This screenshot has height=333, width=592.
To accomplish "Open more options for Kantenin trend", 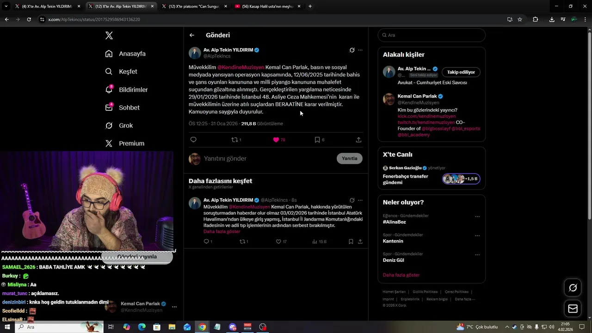I will 477,235.
